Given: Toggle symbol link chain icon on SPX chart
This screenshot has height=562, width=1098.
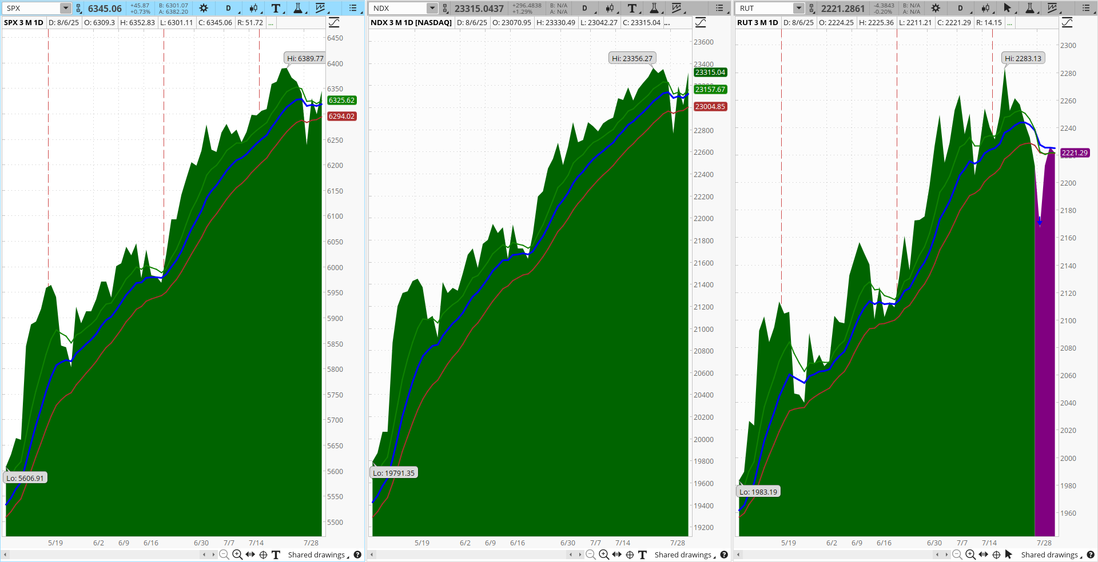Looking at the screenshot, I should coord(78,9).
